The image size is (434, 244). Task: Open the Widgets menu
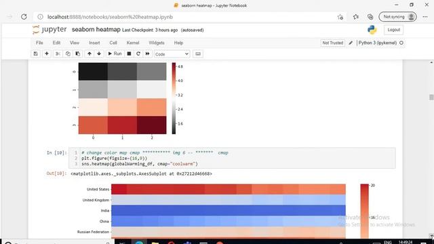(x=157, y=43)
